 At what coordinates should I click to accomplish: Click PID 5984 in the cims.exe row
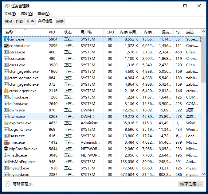53,39
